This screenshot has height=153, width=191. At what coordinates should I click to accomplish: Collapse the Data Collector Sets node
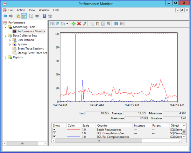[6, 36]
